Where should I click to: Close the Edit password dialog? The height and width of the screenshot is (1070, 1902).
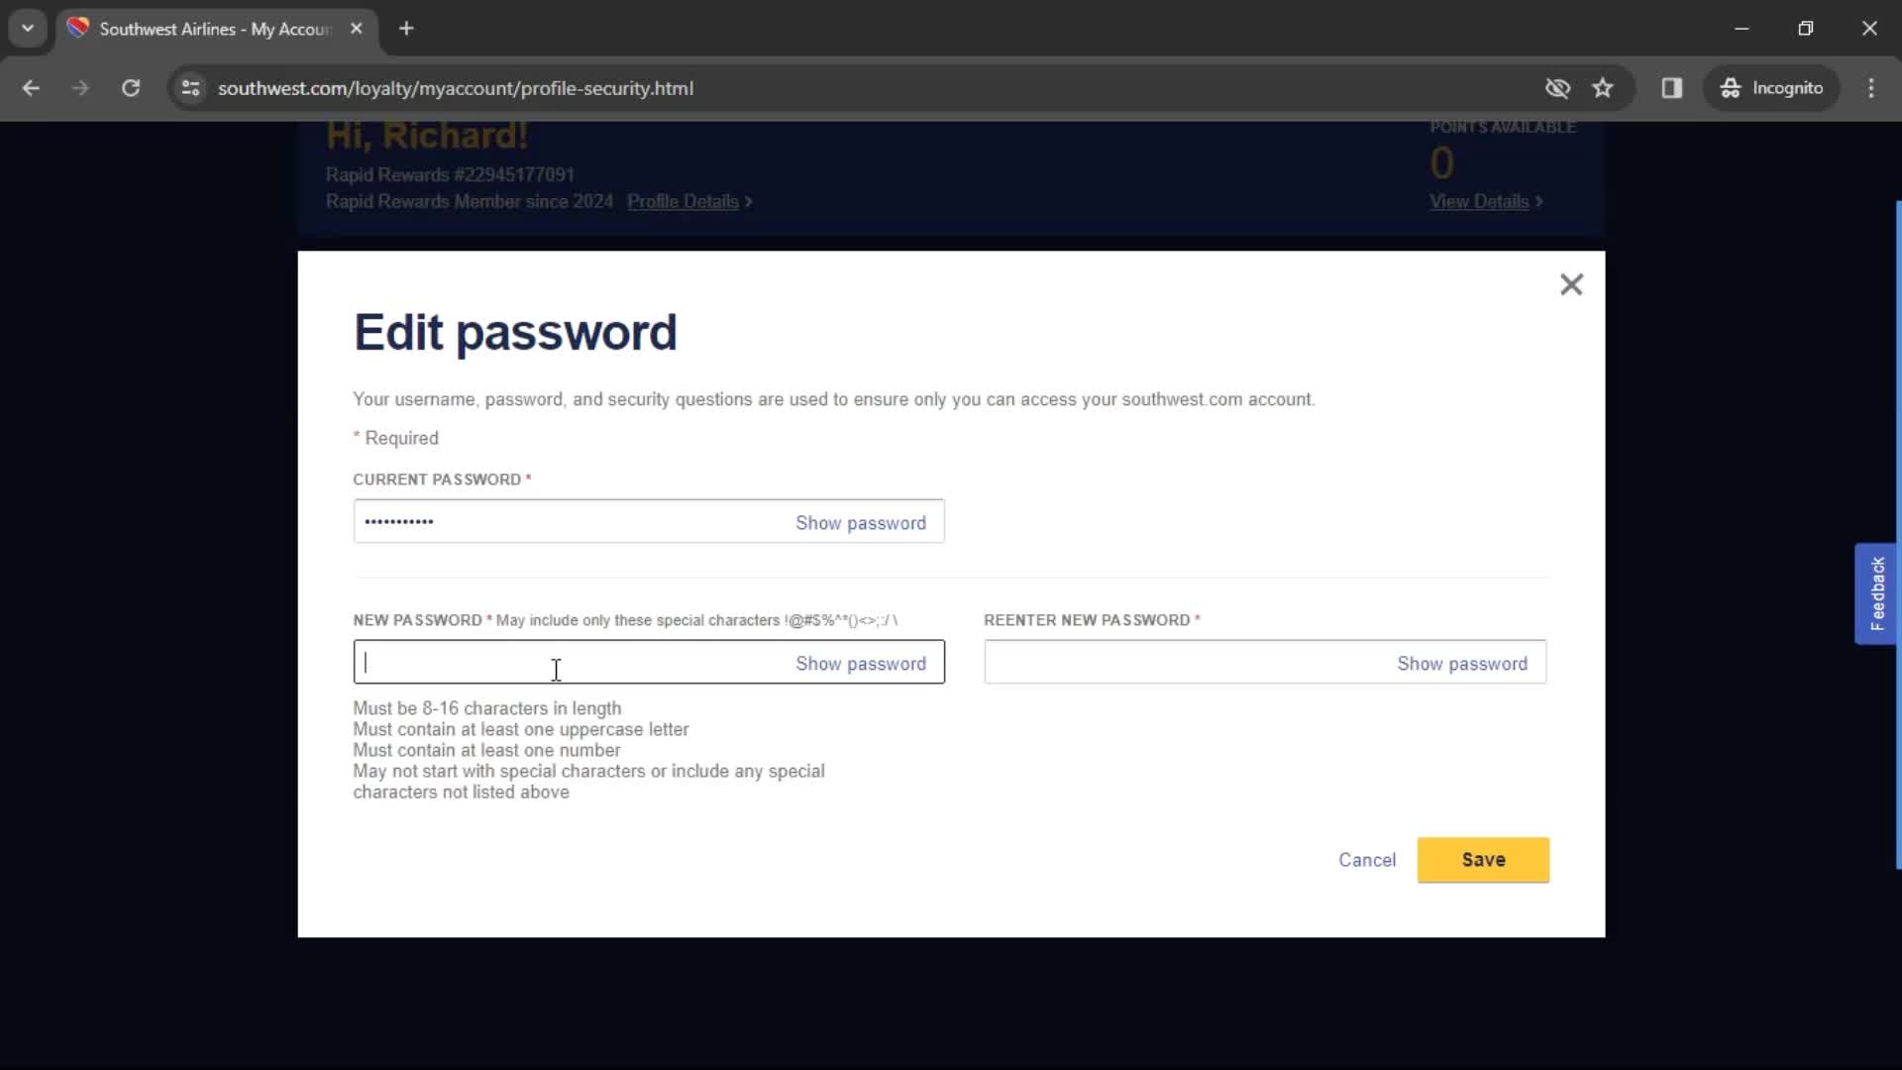tap(1571, 283)
